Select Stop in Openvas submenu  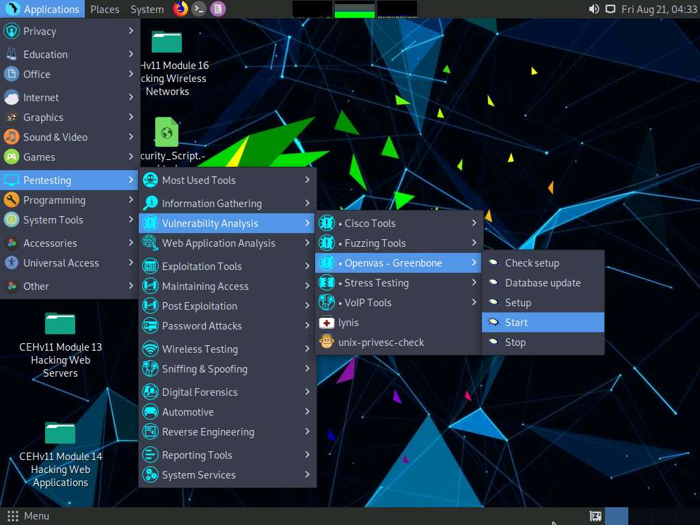543,342
